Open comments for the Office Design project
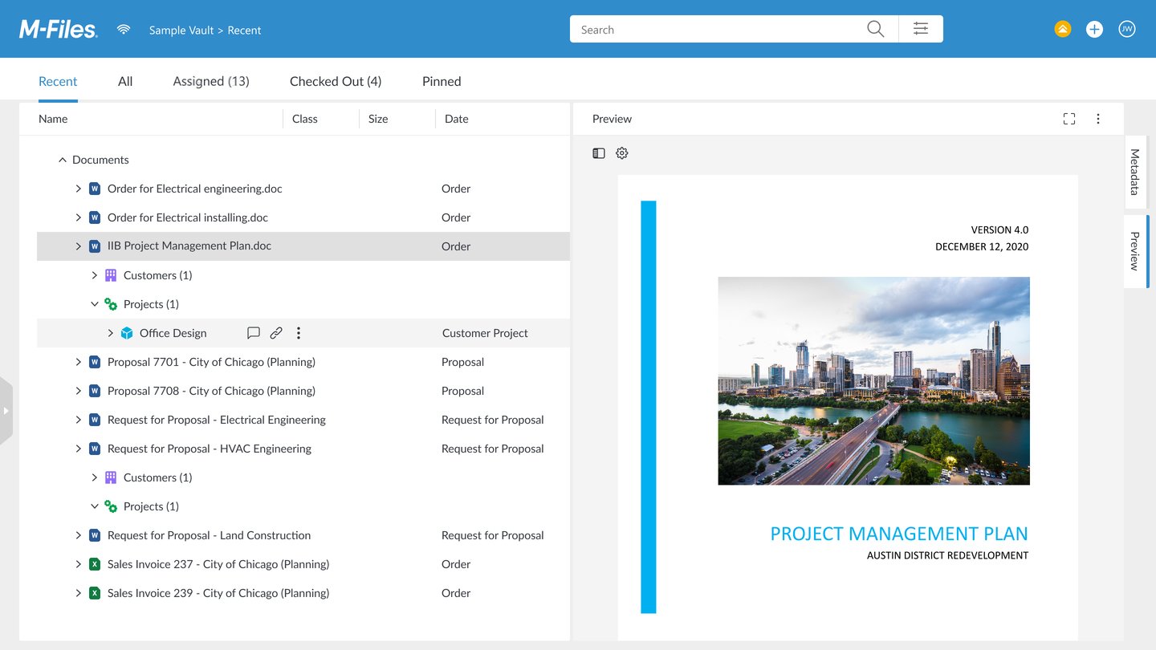 point(254,332)
